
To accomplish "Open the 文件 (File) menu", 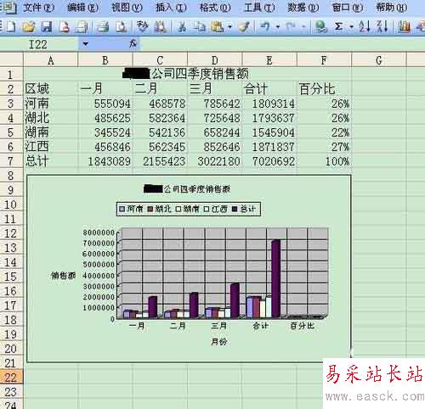I will (38, 8).
